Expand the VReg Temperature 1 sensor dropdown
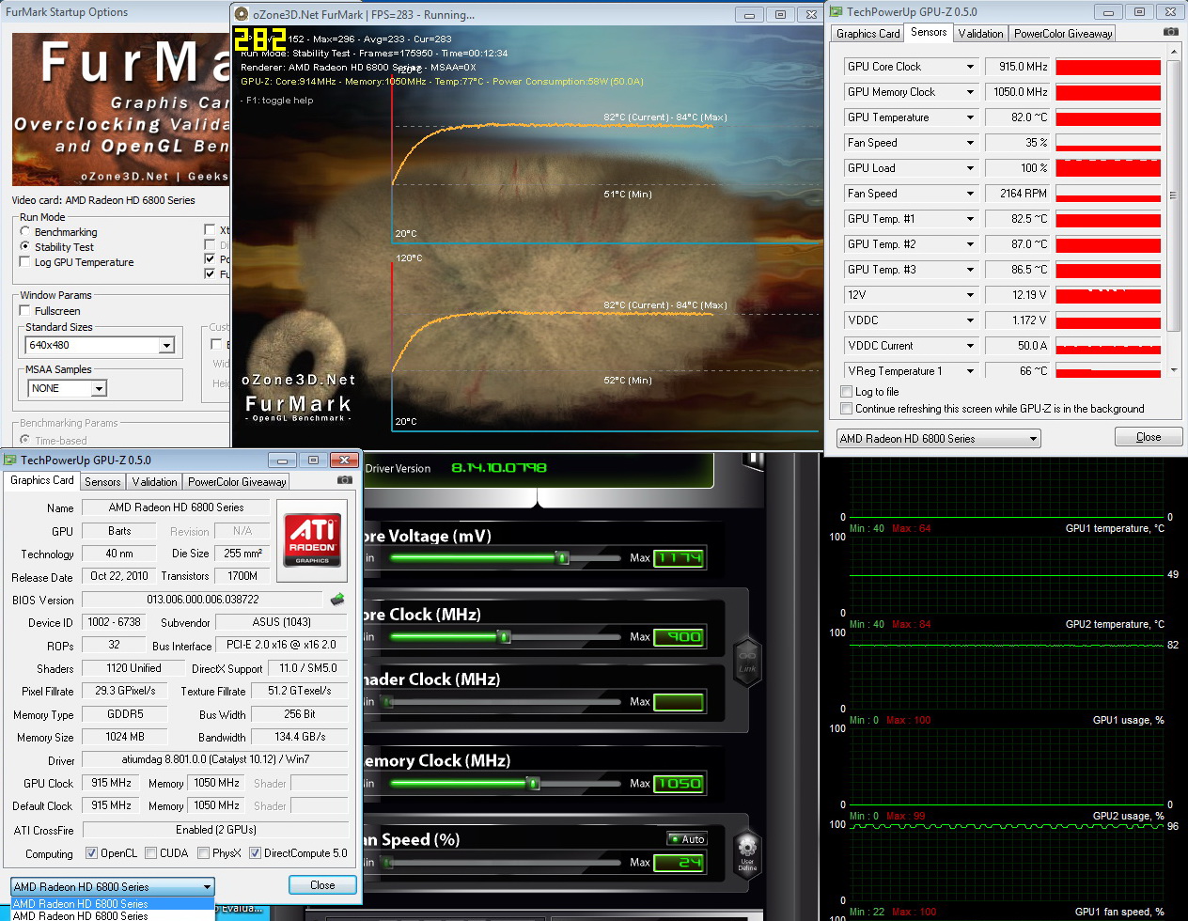This screenshot has height=921, width=1188. (970, 371)
